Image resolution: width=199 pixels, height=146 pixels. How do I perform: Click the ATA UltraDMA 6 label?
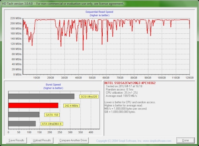(52, 124)
